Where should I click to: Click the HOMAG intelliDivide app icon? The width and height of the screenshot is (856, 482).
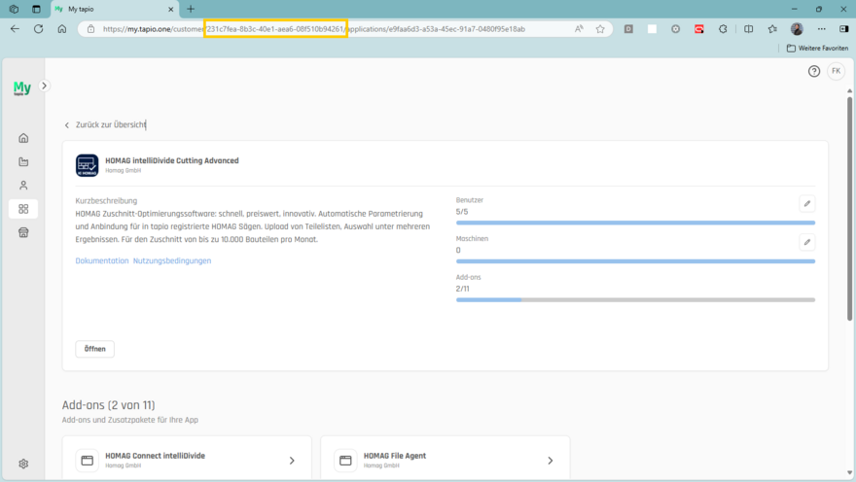pos(87,165)
